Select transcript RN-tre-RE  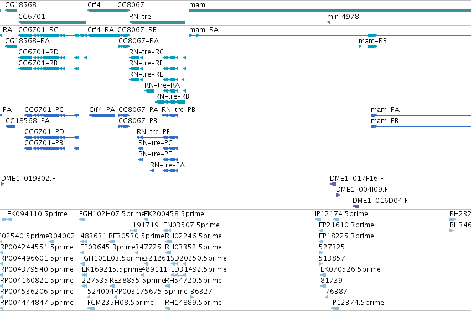[157, 80]
